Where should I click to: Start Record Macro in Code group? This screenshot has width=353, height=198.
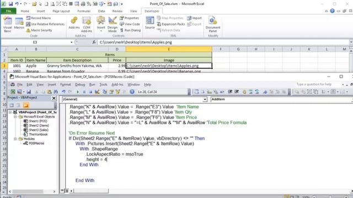(39, 18)
